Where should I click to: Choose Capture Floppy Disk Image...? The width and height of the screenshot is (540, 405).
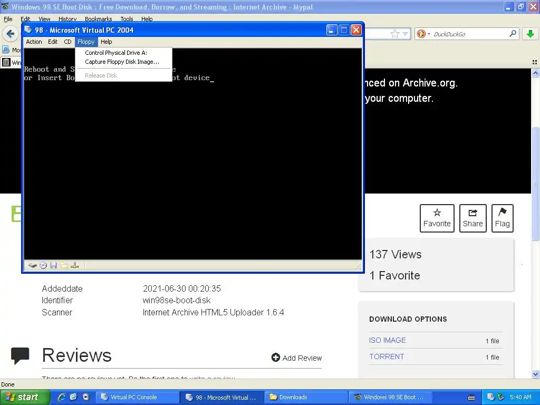(x=122, y=62)
